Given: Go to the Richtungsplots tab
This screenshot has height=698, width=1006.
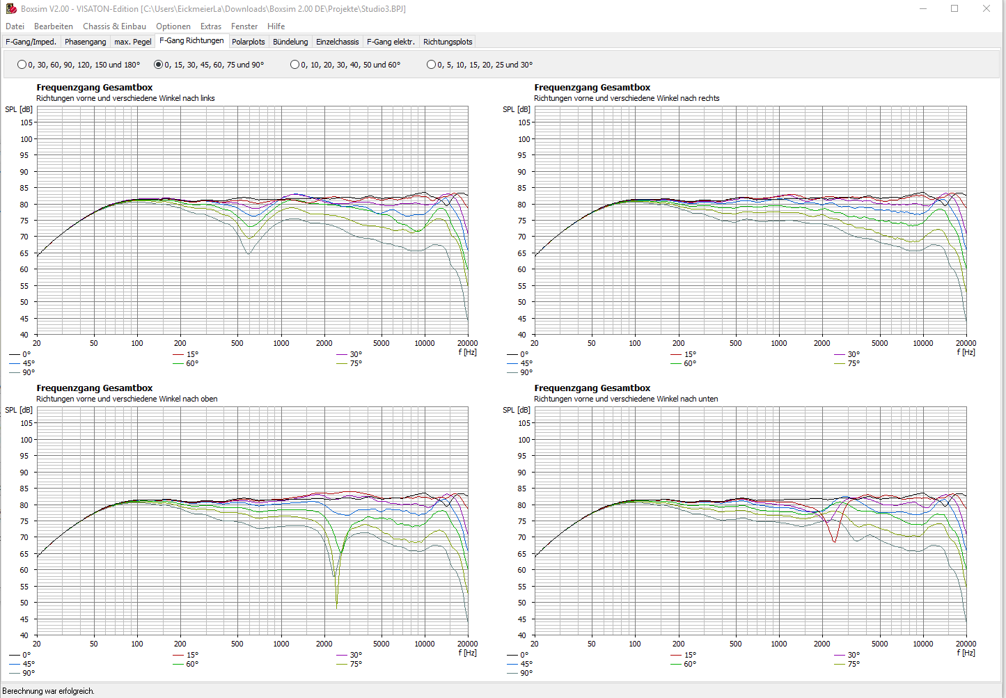Looking at the screenshot, I should click(x=448, y=42).
